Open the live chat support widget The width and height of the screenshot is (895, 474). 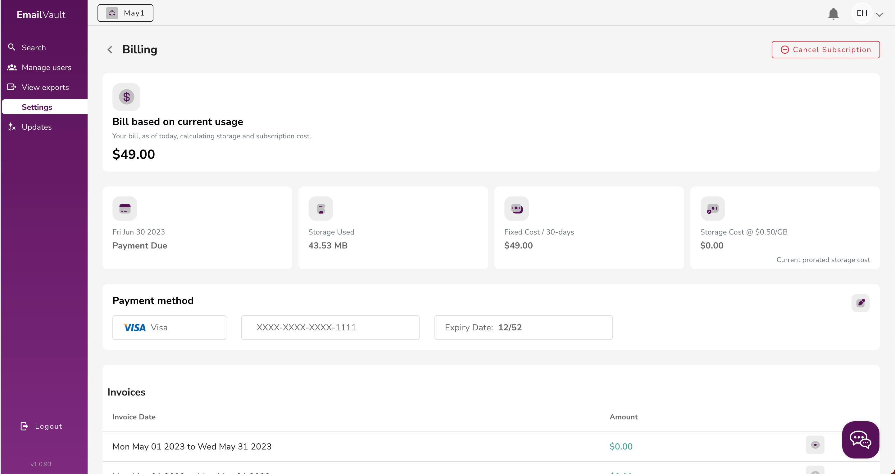point(860,440)
